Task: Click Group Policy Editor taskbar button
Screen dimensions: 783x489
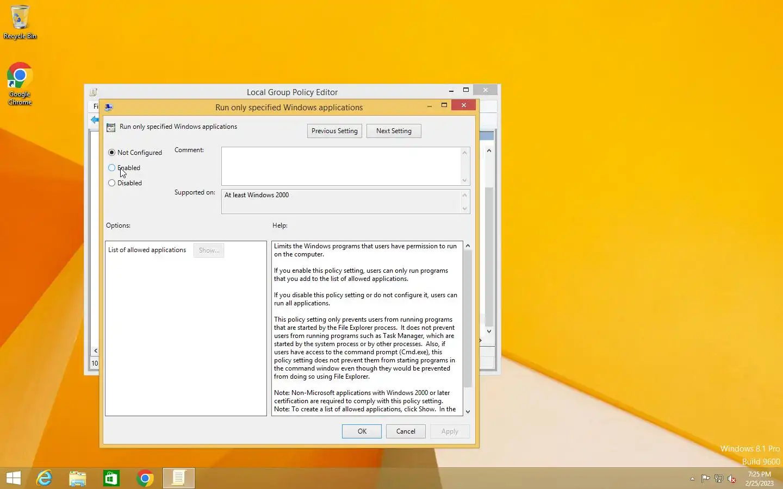Action: tap(179, 478)
